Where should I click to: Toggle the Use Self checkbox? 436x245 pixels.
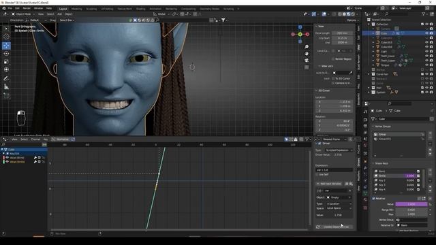pos(317,174)
